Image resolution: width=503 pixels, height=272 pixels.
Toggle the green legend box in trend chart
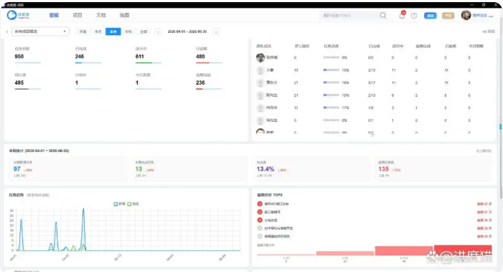coord(129,204)
